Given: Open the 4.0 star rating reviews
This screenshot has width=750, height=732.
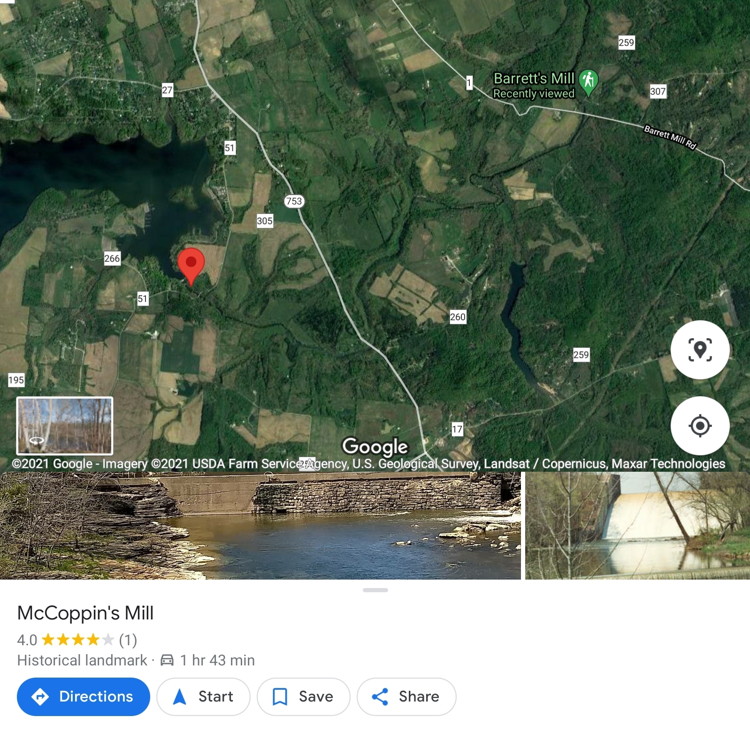Looking at the screenshot, I should [77, 640].
